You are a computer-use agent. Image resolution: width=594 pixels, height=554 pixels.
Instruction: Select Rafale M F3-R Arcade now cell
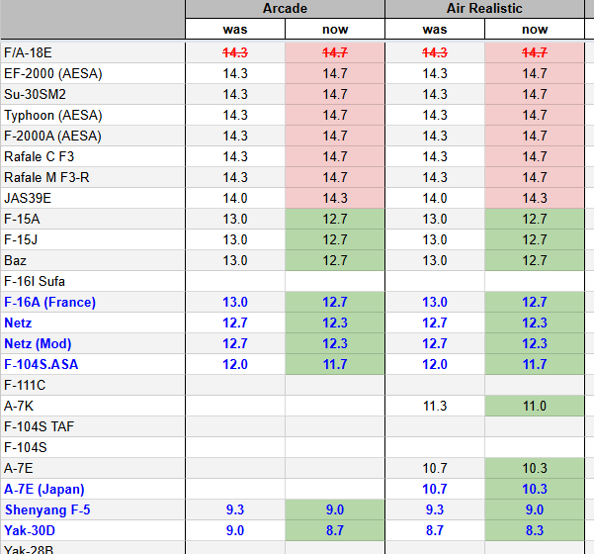[x=335, y=177]
